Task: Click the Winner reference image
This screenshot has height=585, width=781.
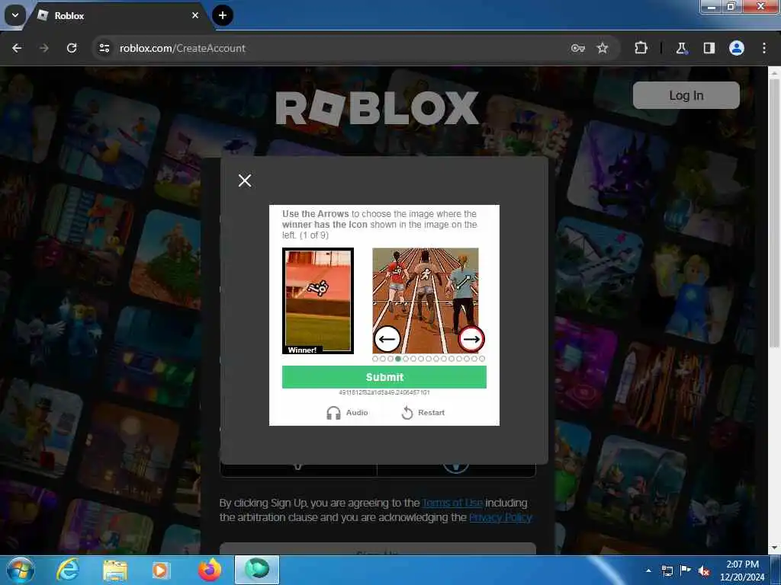Action: [318, 301]
